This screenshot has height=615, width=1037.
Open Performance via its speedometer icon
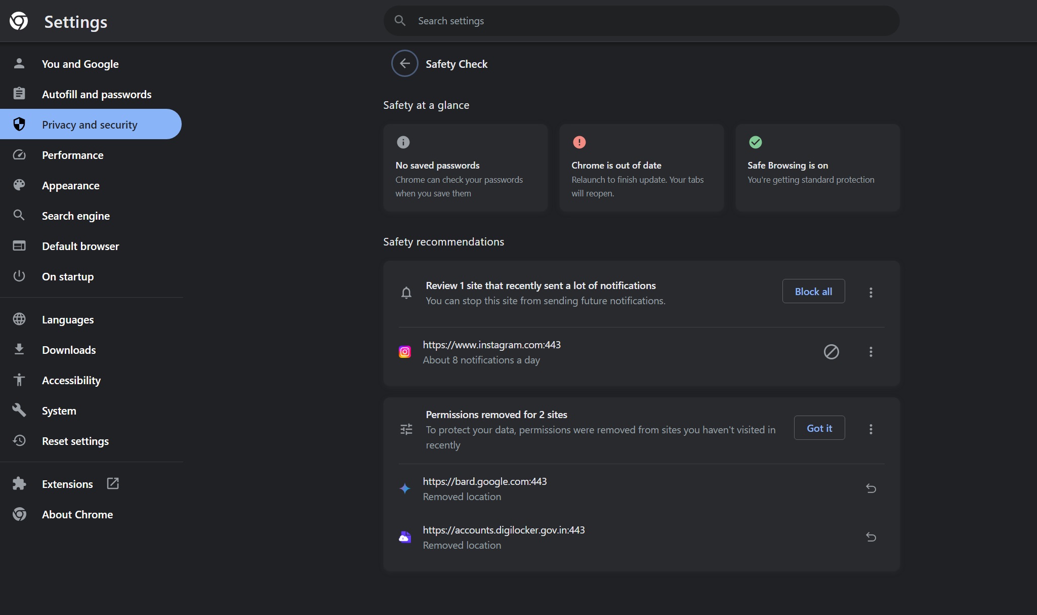tap(19, 155)
